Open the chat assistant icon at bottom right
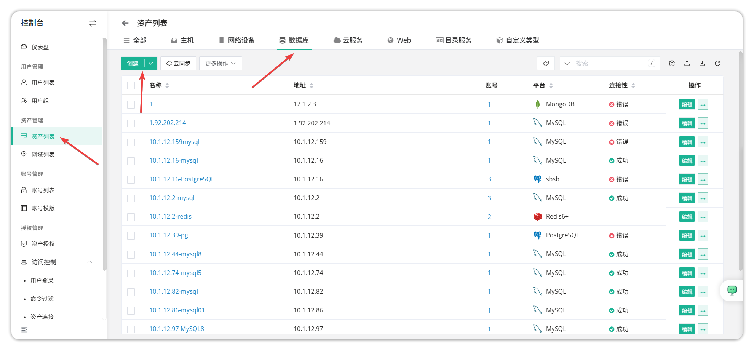The image size is (754, 347). (732, 291)
